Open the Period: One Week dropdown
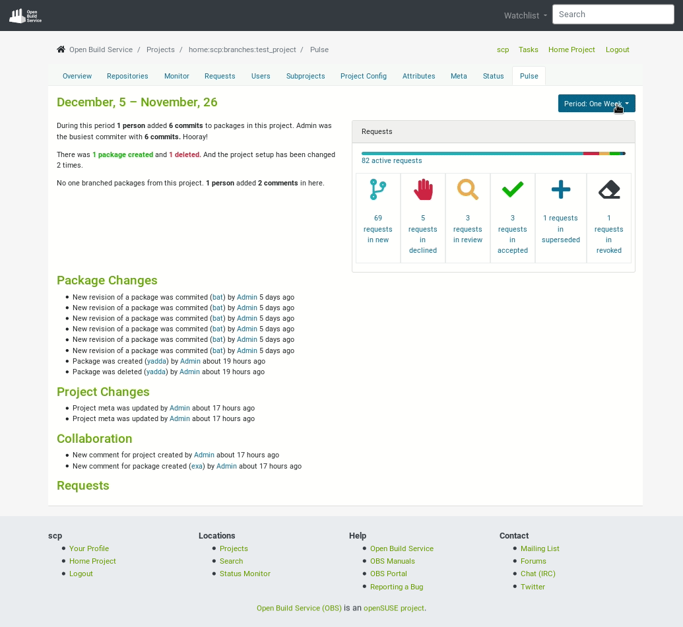683x627 pixels. tap(597, 104)
